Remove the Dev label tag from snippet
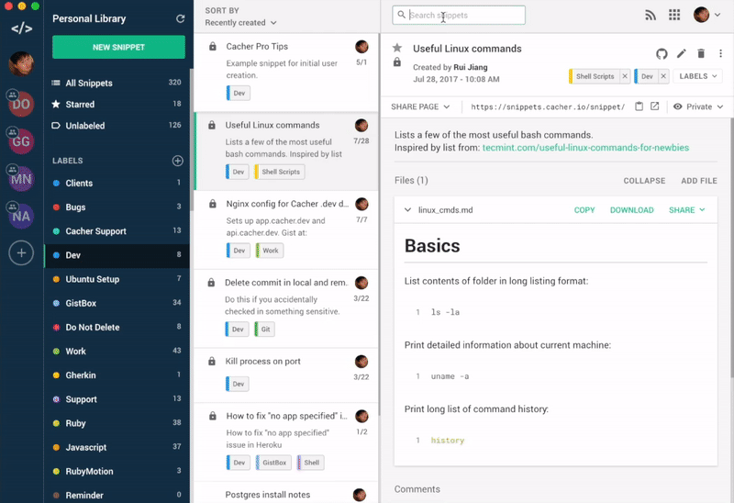Image resolution: width=734 pixels, height=503 pixels. tap(663, 76)
